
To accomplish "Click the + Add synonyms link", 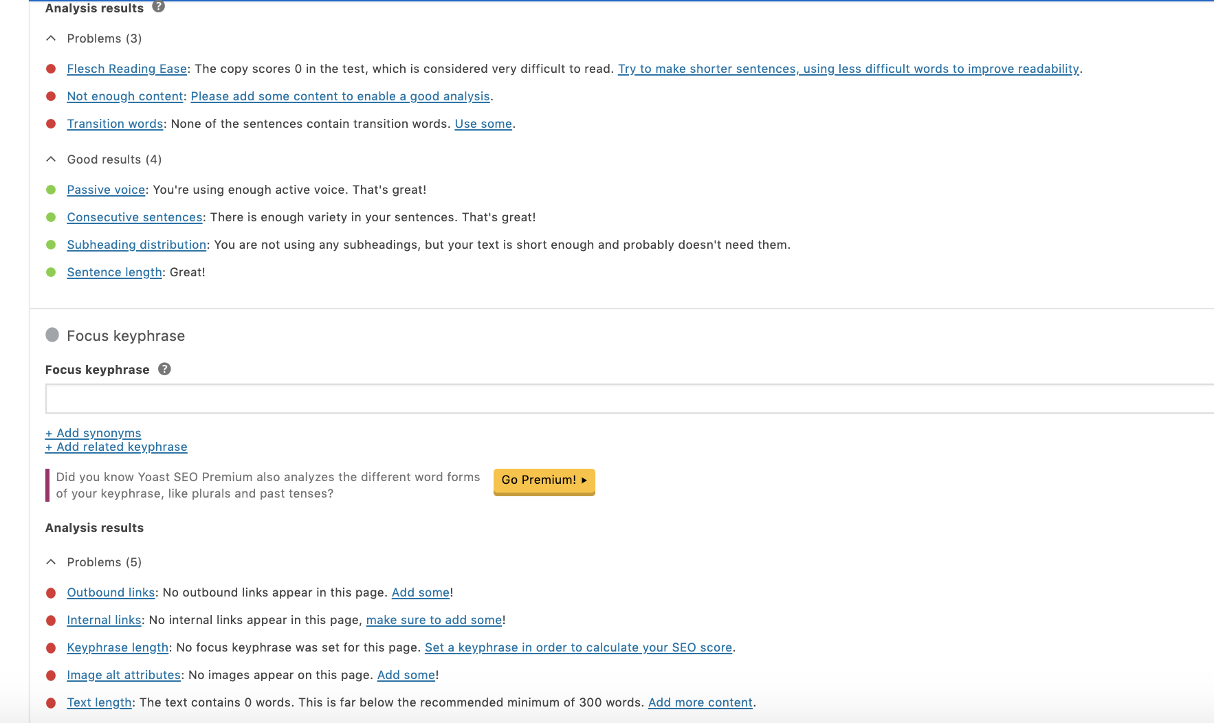I will click(93, 433).
